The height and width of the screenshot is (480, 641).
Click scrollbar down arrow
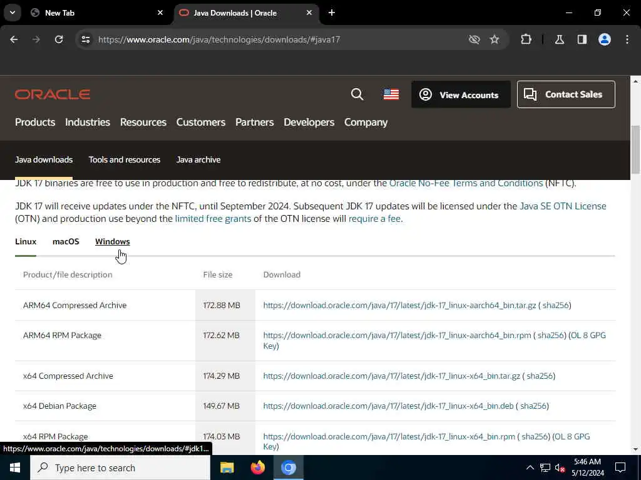(x=635, y=449)
